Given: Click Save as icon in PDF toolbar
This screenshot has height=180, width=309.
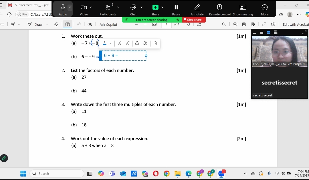Looking at the screenshot, I should pyautogui.click(x=253, y=24).
